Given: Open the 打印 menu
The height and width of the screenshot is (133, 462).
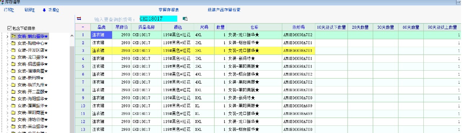Looking at the screenshot, I should tap(9, 10).
